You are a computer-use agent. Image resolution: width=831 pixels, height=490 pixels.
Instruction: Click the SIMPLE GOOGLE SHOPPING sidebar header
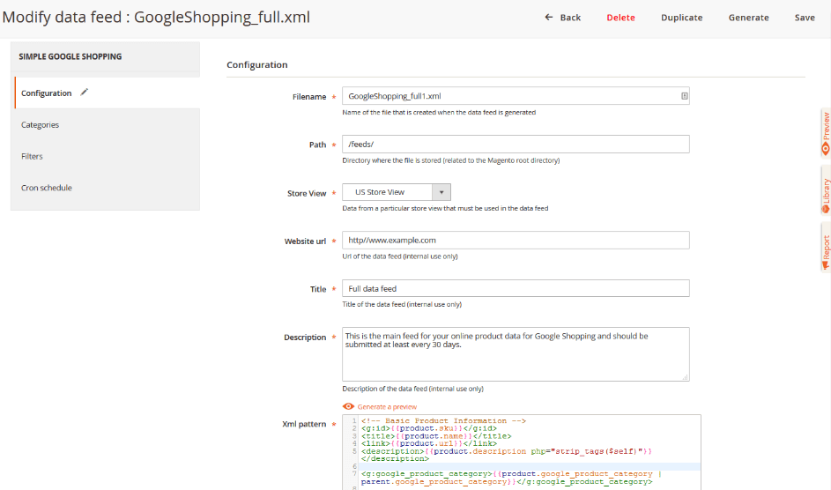pos(70,56)
